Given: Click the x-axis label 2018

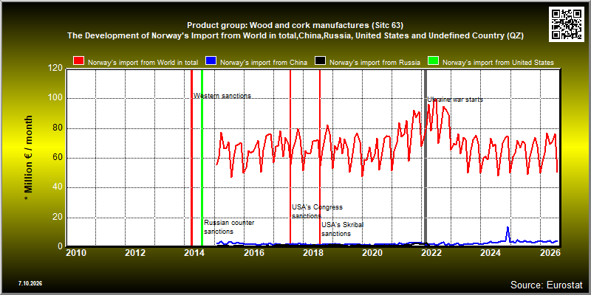Looking at the screenshot, I should click(x=313, y=252).
